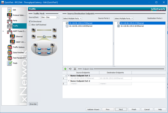
Task: Click the Validate Wizard button
Action: (93, 109)
